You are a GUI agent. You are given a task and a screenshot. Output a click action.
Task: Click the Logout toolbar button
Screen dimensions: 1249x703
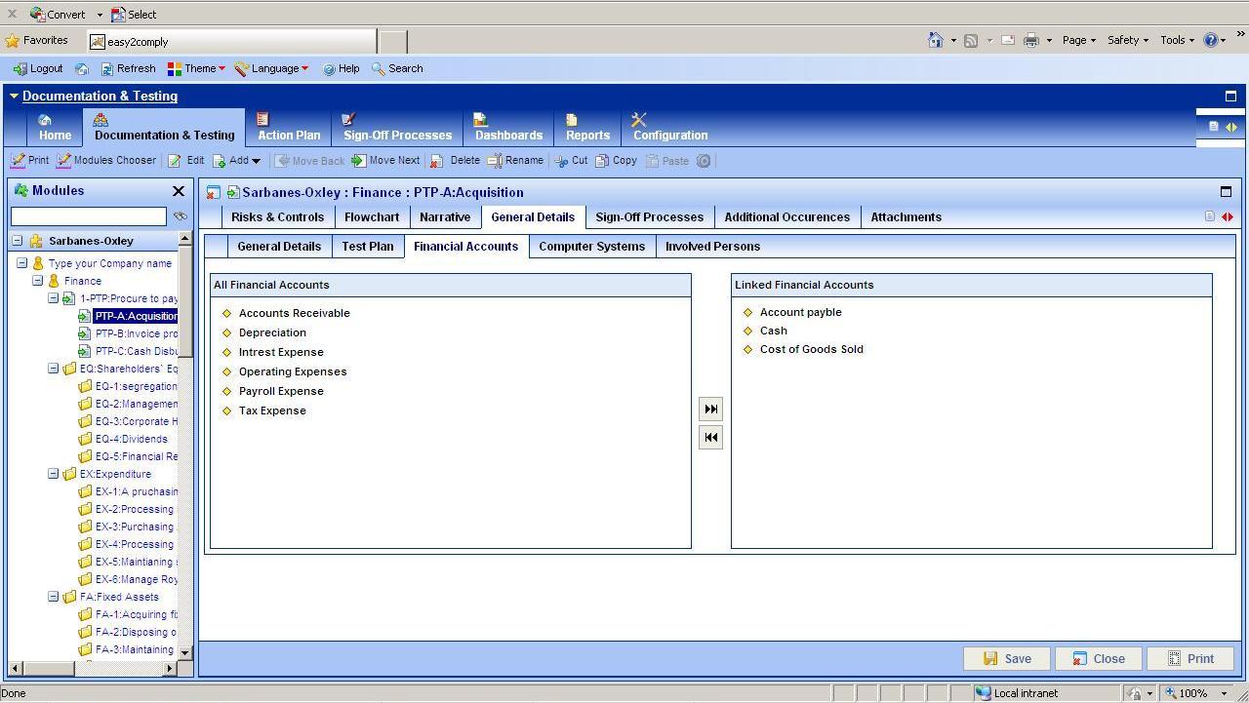tap(38, 68)
